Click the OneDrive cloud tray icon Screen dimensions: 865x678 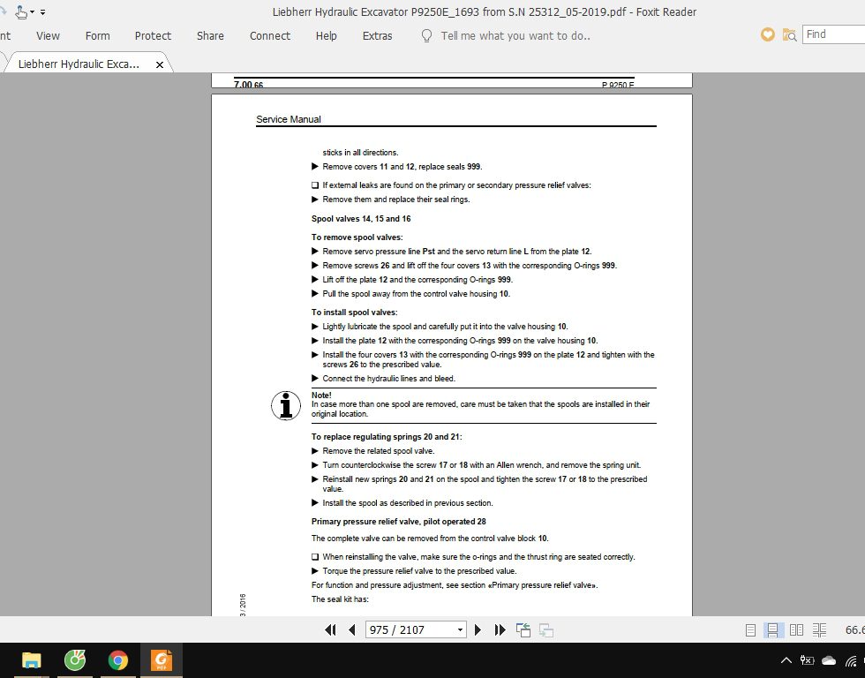click(829, 659)
